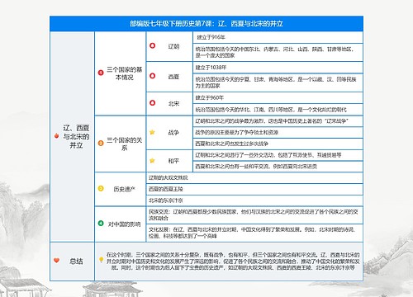Click the summary paragraph starting 在这个时期
The width and height of the screenshot is (413, 297).
(x=233, y=261)
